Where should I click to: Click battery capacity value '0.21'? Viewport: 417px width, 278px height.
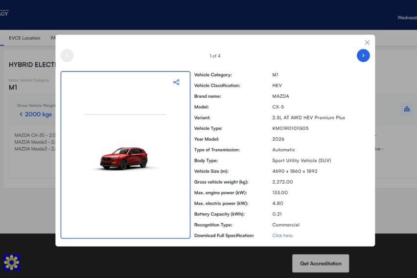tap(277, 214)
